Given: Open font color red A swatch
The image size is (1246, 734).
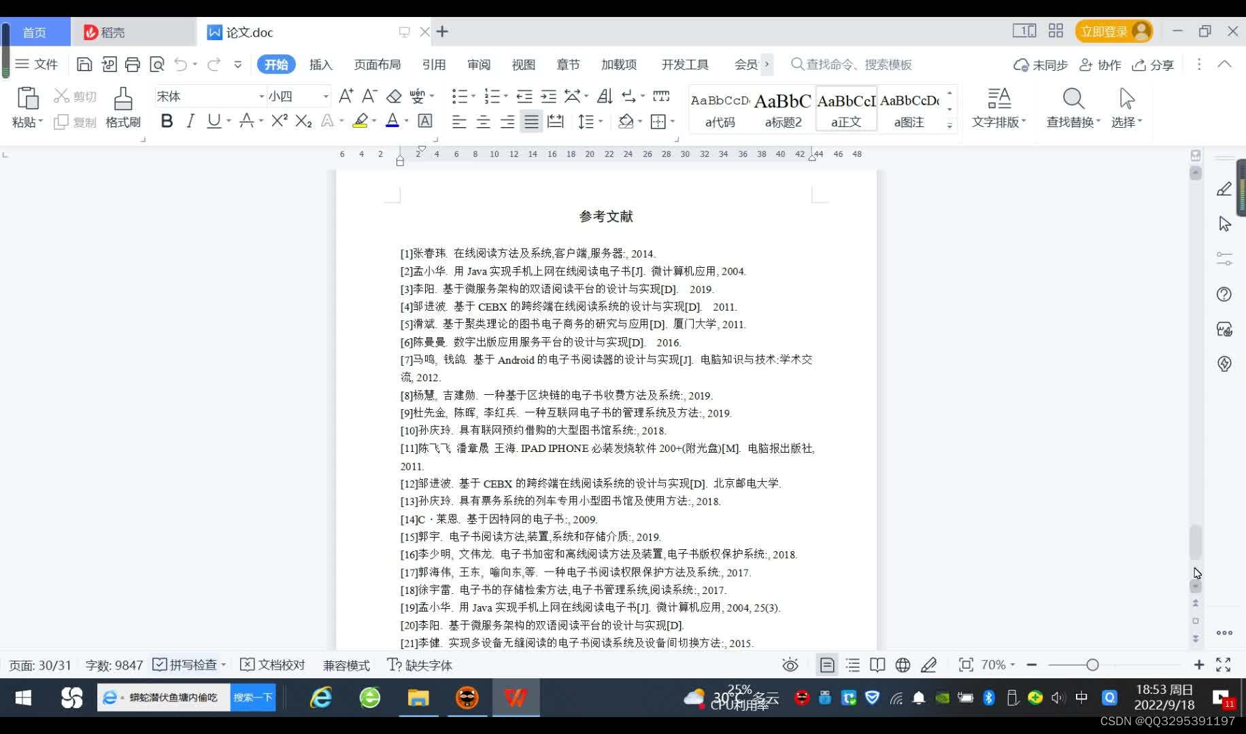Looking at the screenshot, I should pyautogui.click(x=392, y=121).
